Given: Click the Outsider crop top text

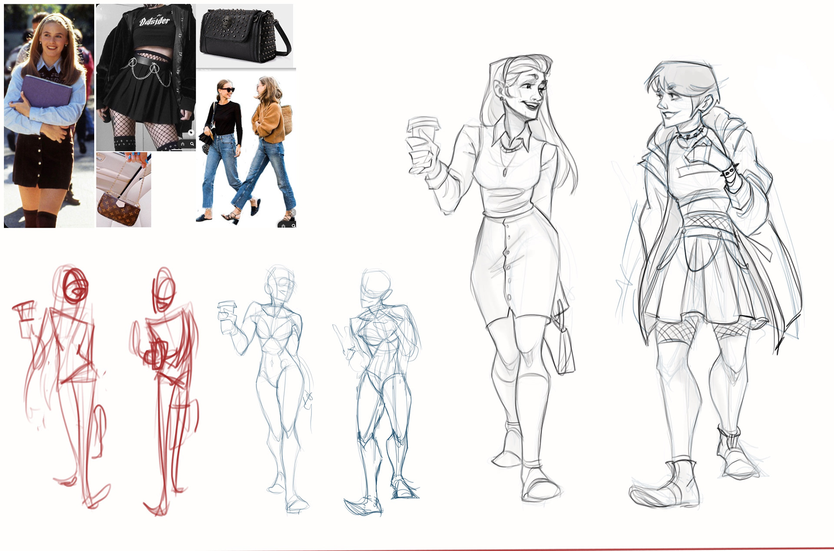Looking at the screenshot, I should tap(155, 21).
